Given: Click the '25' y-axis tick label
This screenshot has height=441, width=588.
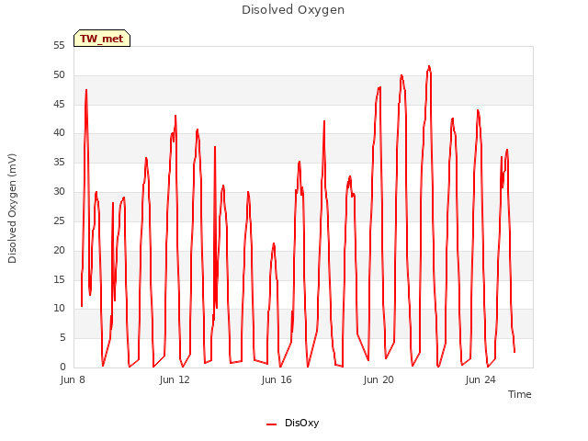Looking at the screenshot, I should pyautogui.click(x=59, y=220).
